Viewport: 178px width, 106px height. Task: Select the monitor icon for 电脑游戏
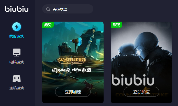click(x=17, y=53)
